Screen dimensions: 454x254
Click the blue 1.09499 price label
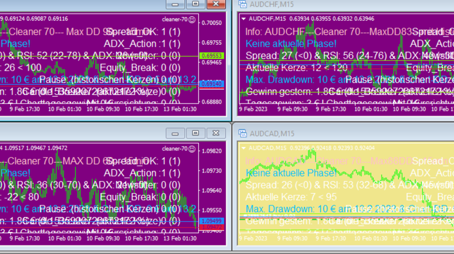[x=212, y=221]
